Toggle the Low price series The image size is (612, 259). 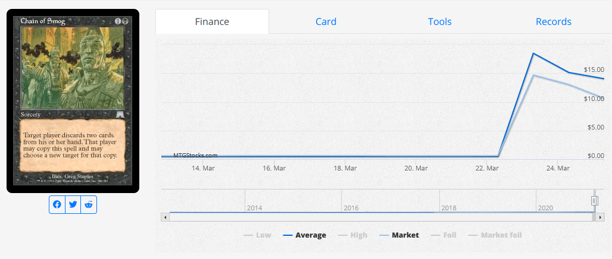pos(257,235)
